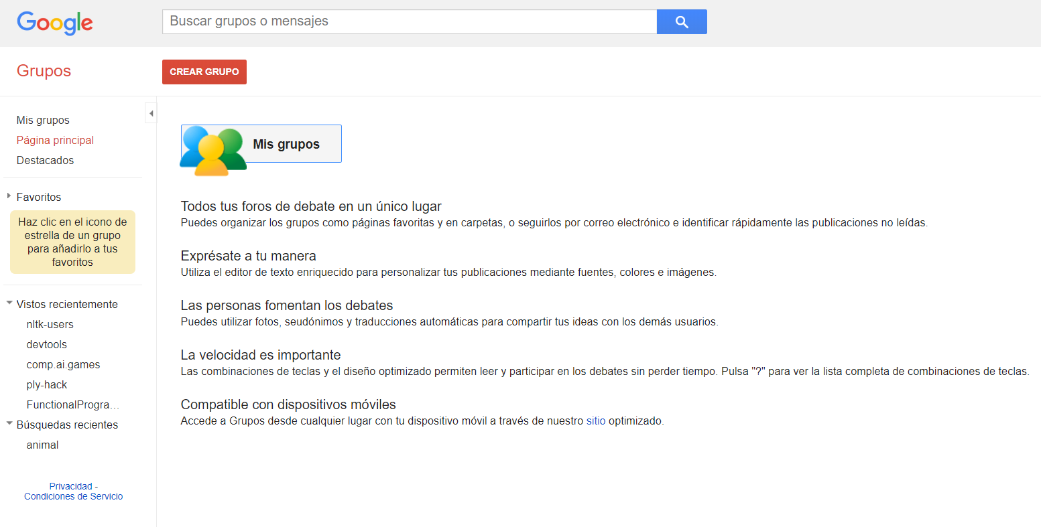Collapse the Vistos recientemente triangle

[9, 303]
